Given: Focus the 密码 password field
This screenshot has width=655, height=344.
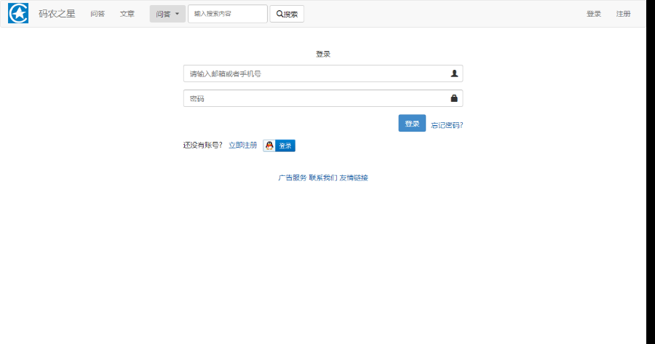Looking at the screenshot, I should [323, 98].
